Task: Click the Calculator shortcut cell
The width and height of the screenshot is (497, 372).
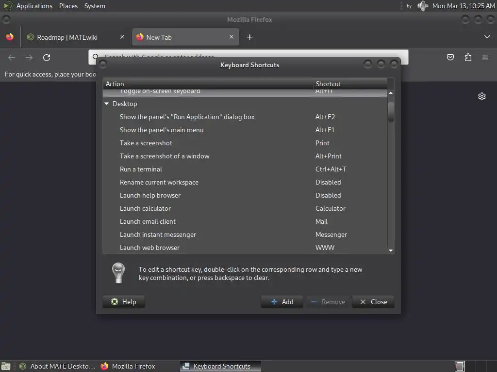Action: coord(330,208)
